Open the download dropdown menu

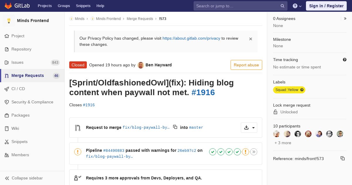249,127
